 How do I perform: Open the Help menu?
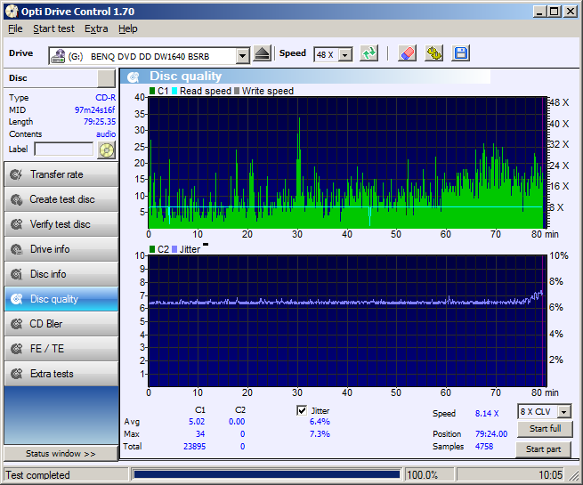[x=128, y=28]
